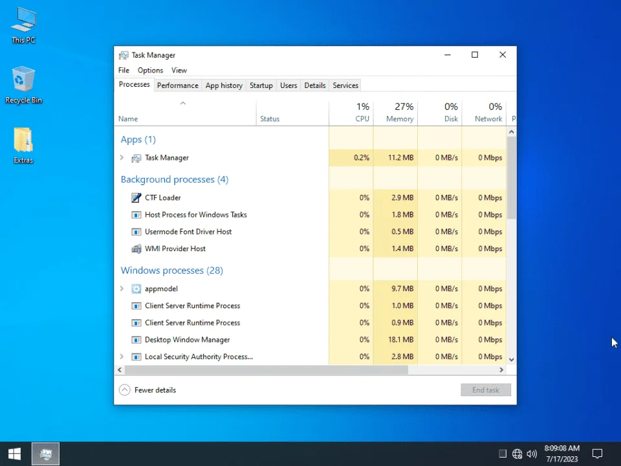621x466 pixels.
Task: Click the 11.2 MB memory value
Action: pos(401,158)
